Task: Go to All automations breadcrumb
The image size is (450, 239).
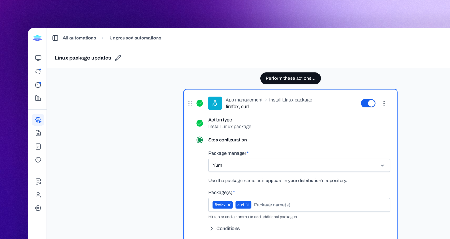Action: [x=79, y=38]
